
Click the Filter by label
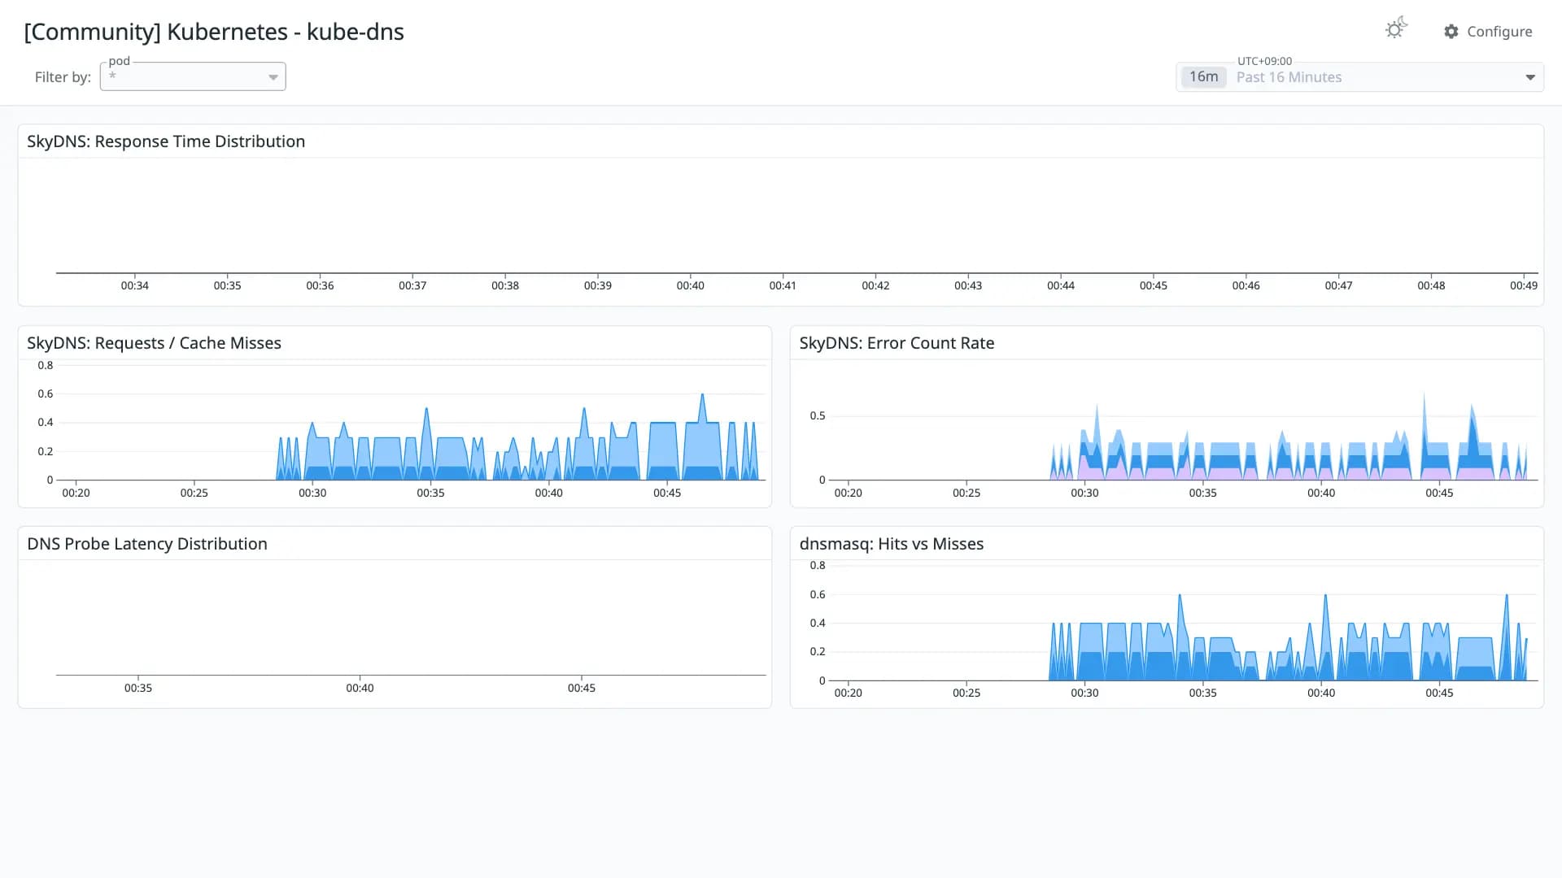[63, 77]
